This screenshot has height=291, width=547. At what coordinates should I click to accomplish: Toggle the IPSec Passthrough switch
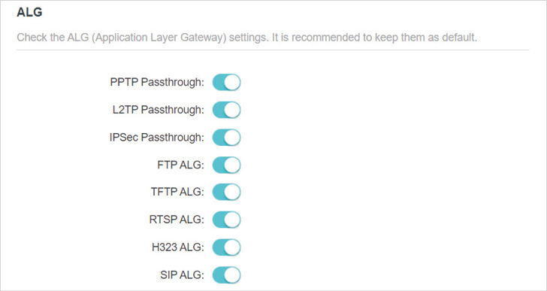tap(226, 138)
